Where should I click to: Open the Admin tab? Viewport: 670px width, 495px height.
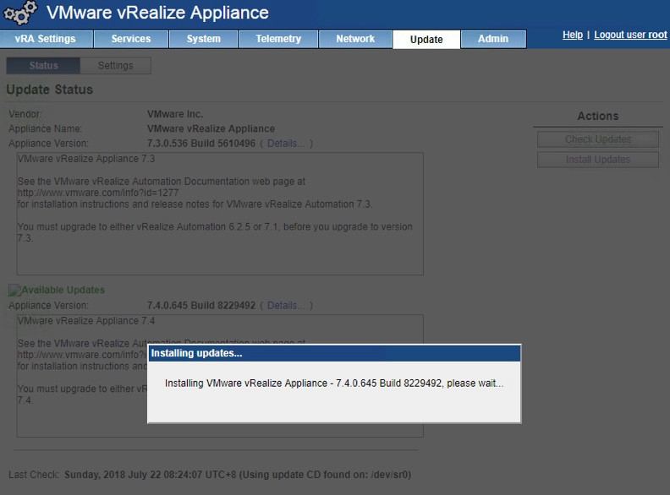[x=493, y=39]
